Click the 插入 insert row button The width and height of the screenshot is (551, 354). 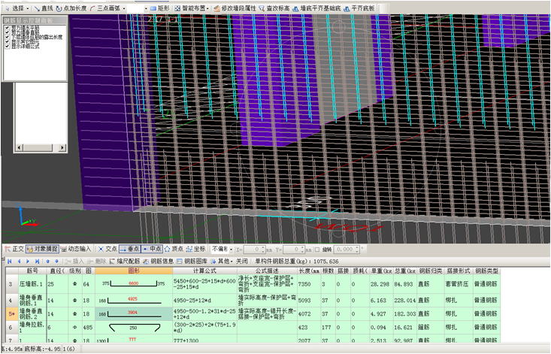(x=74, y=262)
